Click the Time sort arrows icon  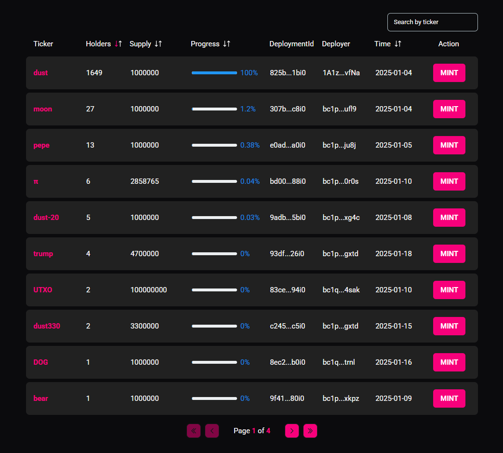398,44
